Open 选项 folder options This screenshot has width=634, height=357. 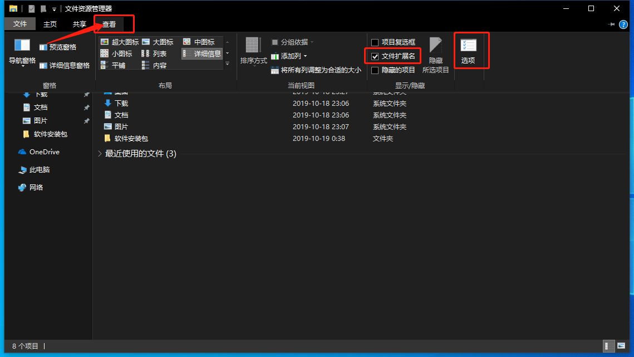tap(468, 51)
